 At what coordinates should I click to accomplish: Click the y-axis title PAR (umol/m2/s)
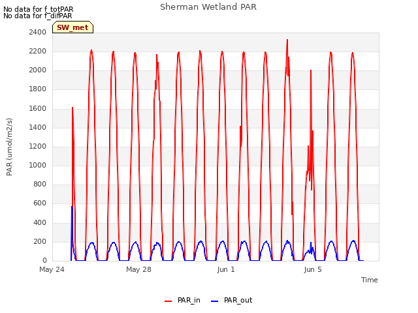click(x=9, y=147)
